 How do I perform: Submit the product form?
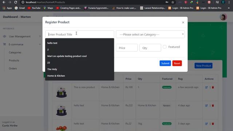(165, 63)
